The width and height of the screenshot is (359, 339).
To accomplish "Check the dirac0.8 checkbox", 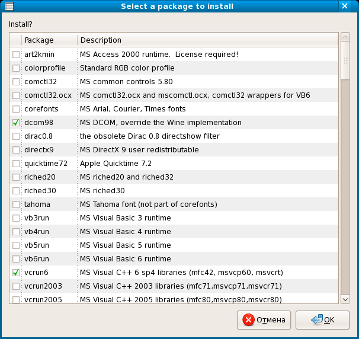I will pos(16,136).
